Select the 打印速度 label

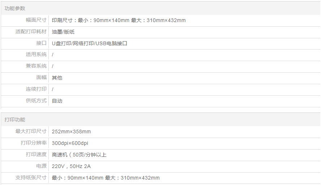pos(36,155)
